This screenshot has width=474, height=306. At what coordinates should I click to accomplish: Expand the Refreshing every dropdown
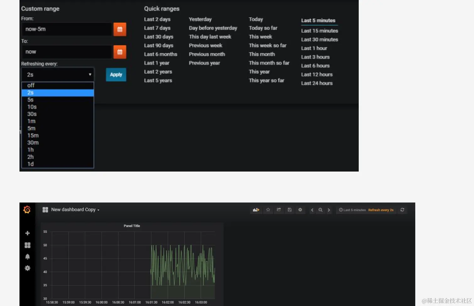click(58, 75)
